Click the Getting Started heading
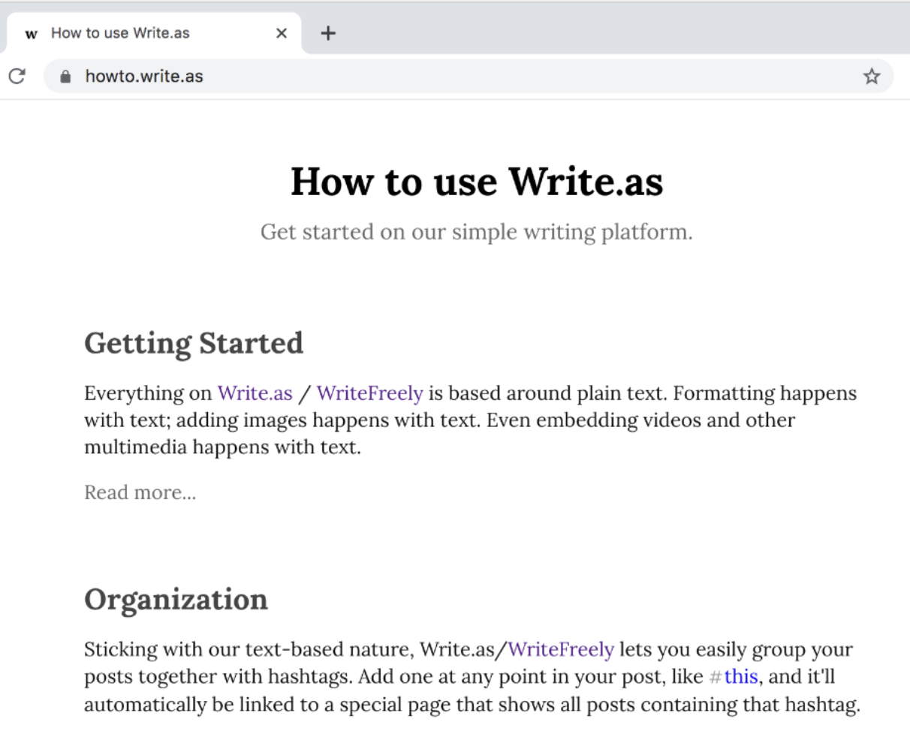Image resolution: width=910 pixels, height=737 pixels. (194, 343)
